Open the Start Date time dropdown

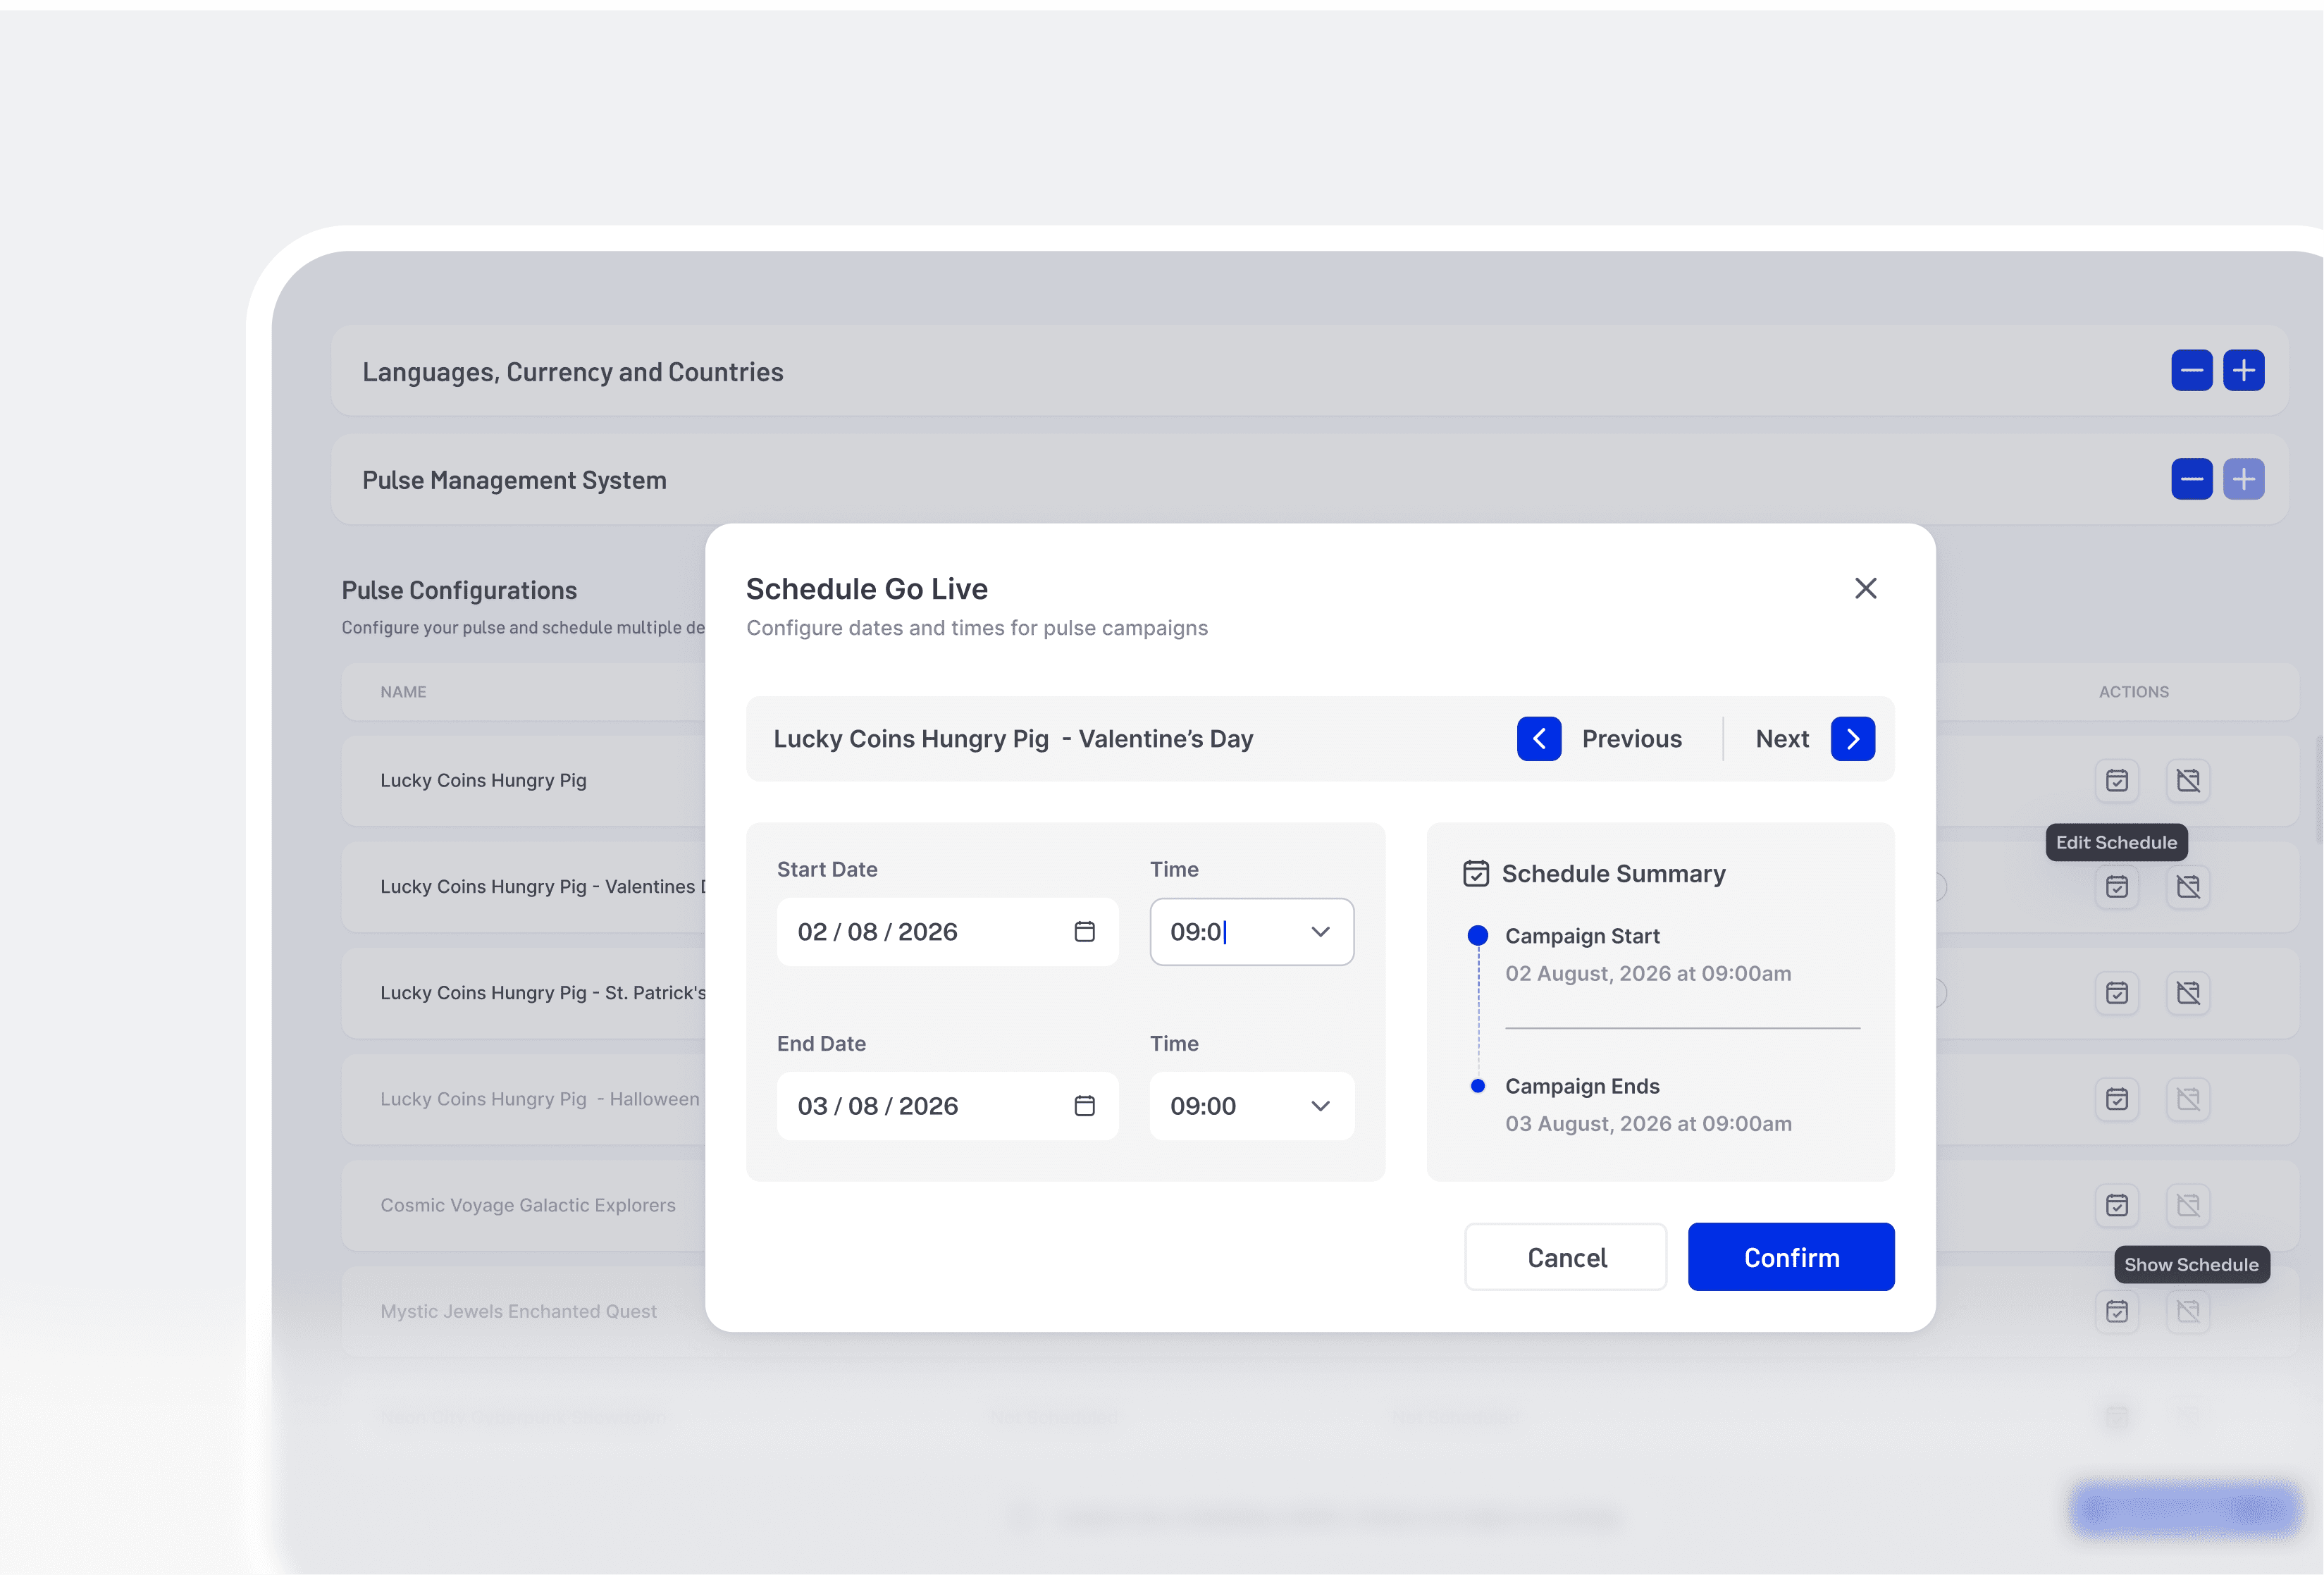click(1319, 931)
